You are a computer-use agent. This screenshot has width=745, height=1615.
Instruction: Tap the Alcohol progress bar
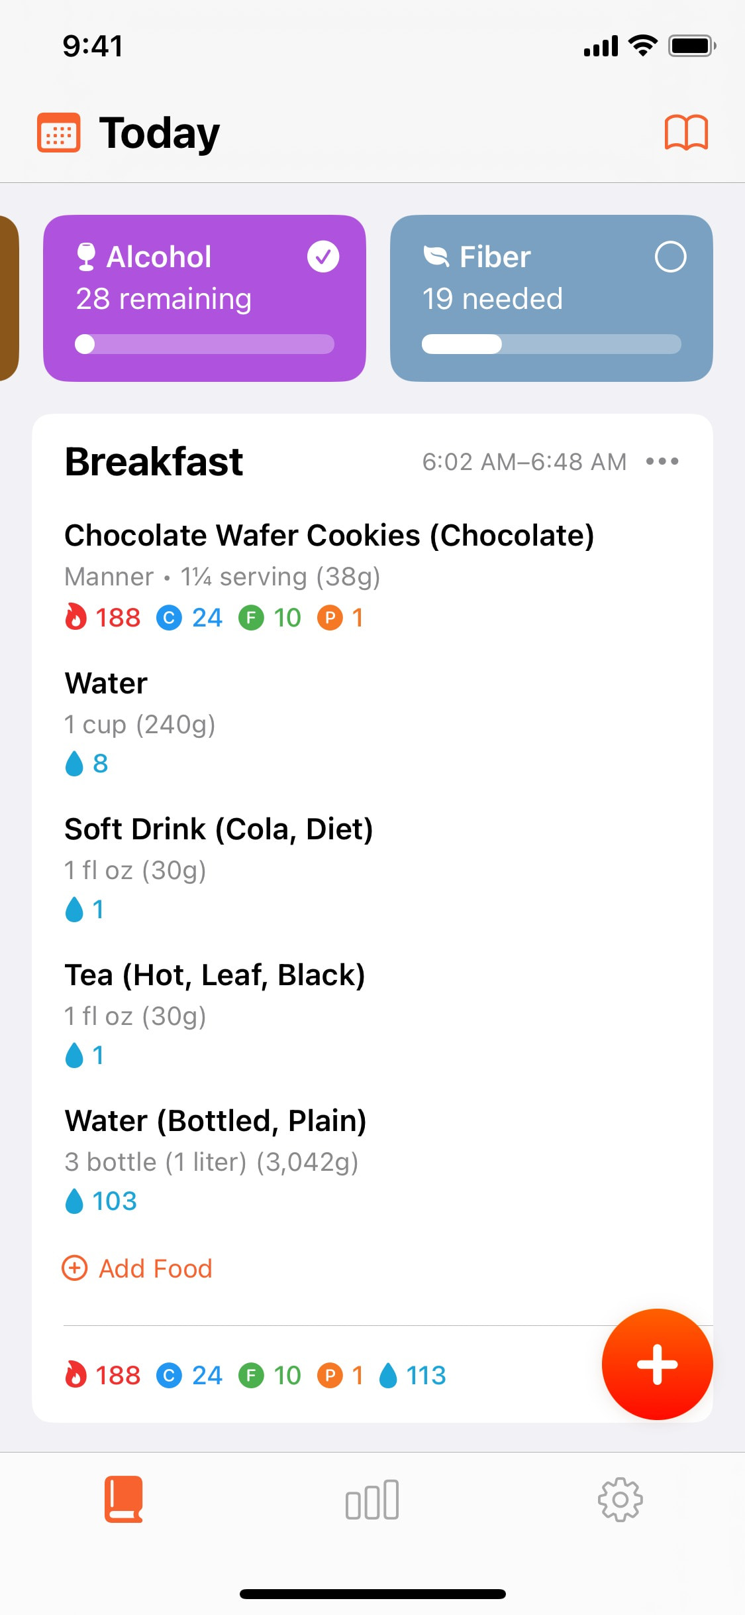[x=205, y=344]
